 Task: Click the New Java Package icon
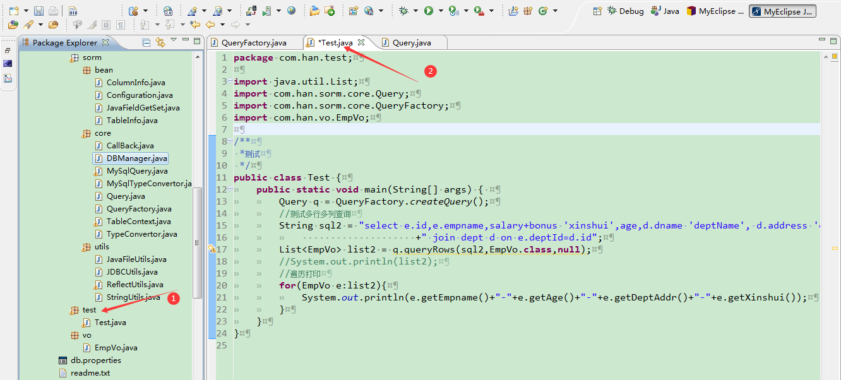(528, 11)
